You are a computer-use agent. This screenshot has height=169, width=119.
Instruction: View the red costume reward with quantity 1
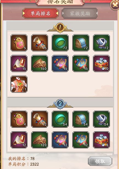[19, 84]
